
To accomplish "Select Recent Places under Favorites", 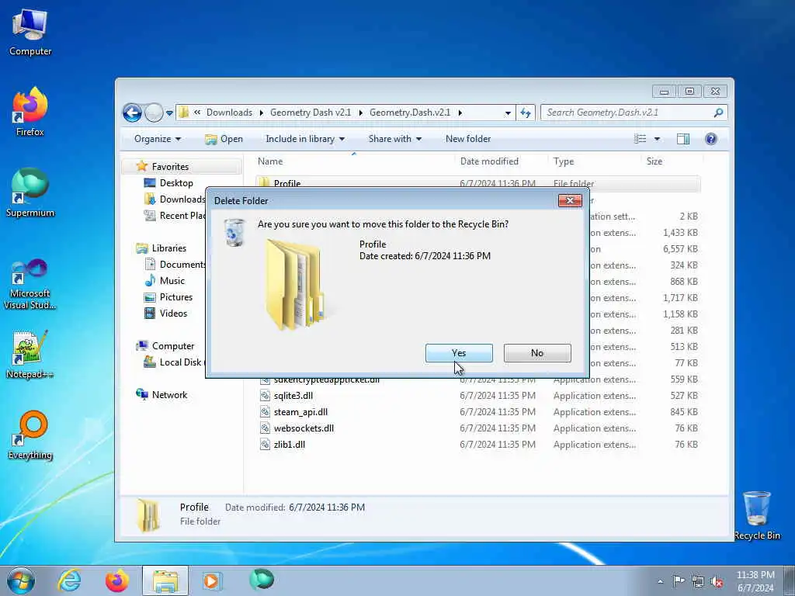I will (175, 216).
